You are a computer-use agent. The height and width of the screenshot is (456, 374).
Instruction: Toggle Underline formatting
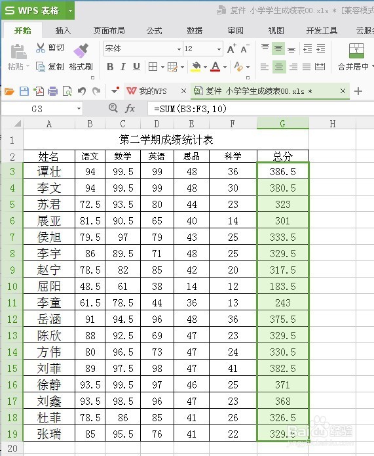(136, 67)
